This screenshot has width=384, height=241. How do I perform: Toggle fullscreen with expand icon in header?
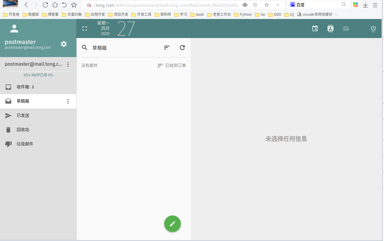coord(84,28)
